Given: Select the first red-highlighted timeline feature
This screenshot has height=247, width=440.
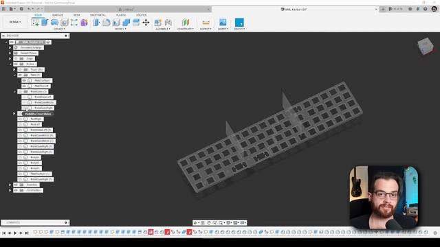Looking at the screenshot, I should [151, 232].
